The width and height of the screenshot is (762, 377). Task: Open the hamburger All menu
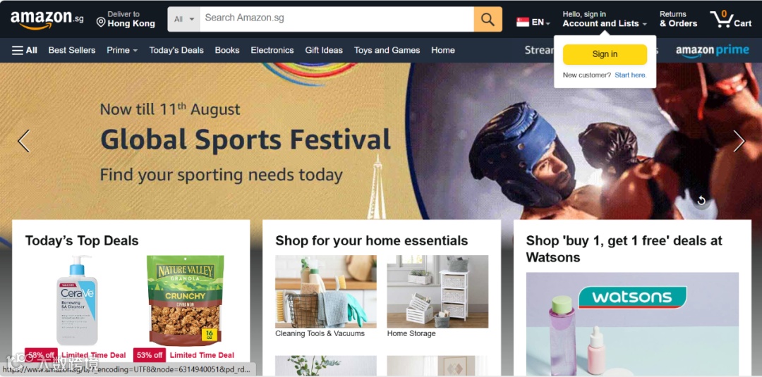tap(25, 50)
